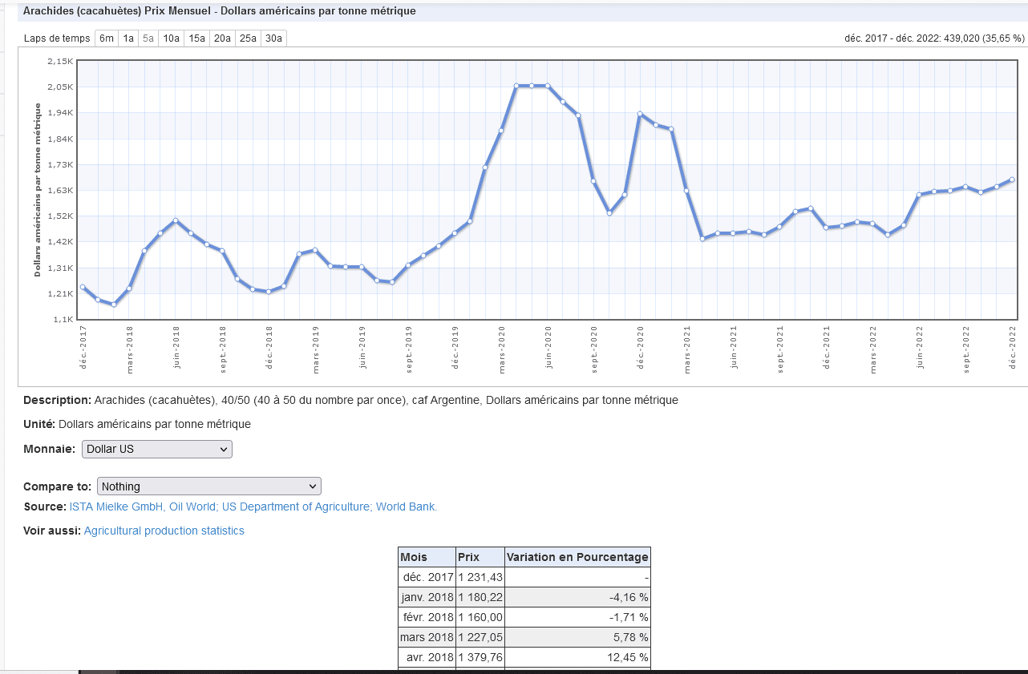1028x674 pixels.
Task: Expand the Compare to dropdown
Action: (209, 486)
